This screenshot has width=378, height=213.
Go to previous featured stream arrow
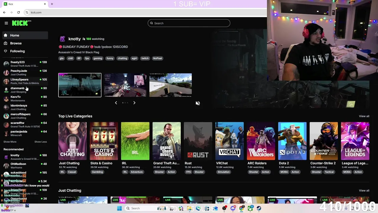116,103
